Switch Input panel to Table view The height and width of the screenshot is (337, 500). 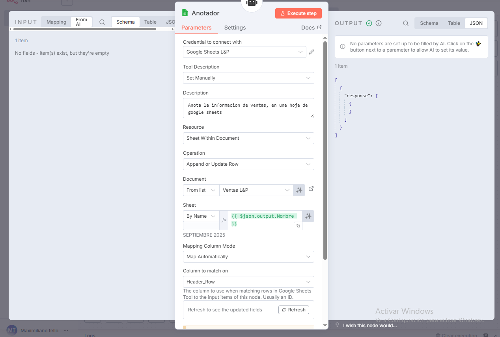point(150,22)
